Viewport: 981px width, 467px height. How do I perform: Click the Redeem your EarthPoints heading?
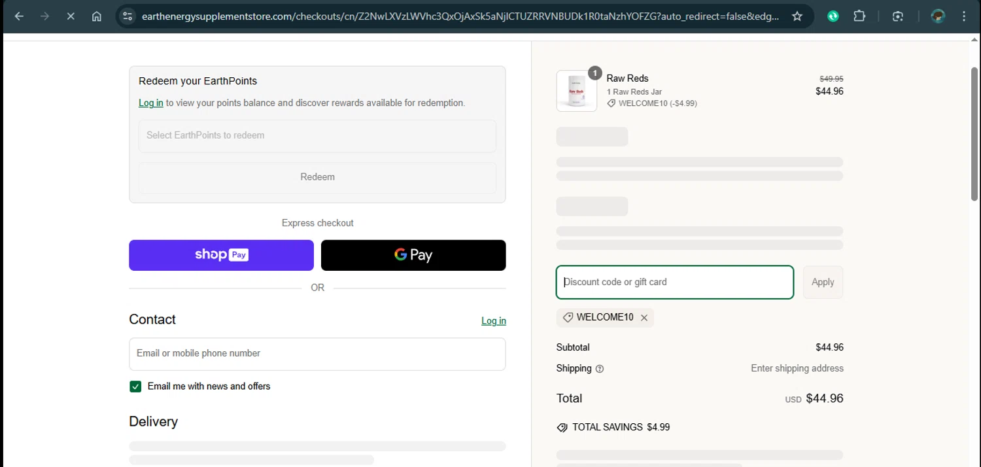pyautogui.click(x=198, y=81)
